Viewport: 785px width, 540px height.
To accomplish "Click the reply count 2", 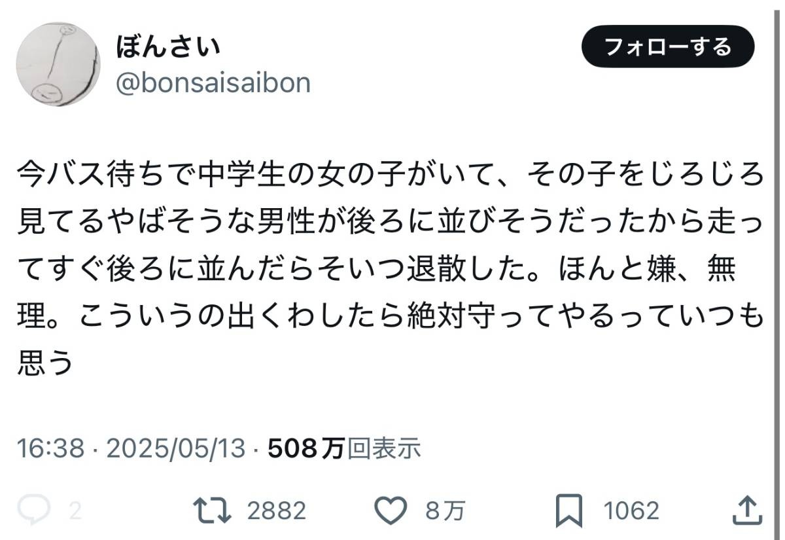I will [x=75, y=510].
